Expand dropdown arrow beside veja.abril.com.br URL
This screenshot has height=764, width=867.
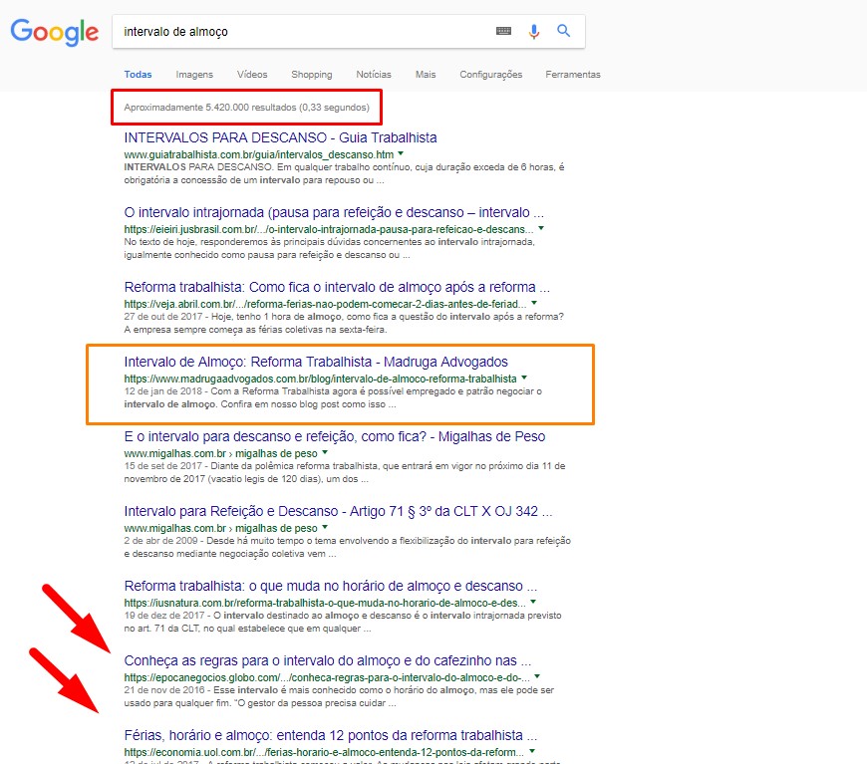point(534,303)
